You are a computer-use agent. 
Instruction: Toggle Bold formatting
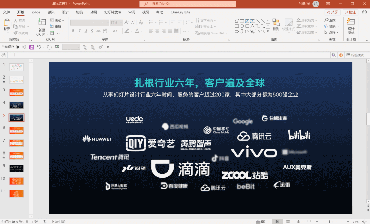tap(73, 31)
